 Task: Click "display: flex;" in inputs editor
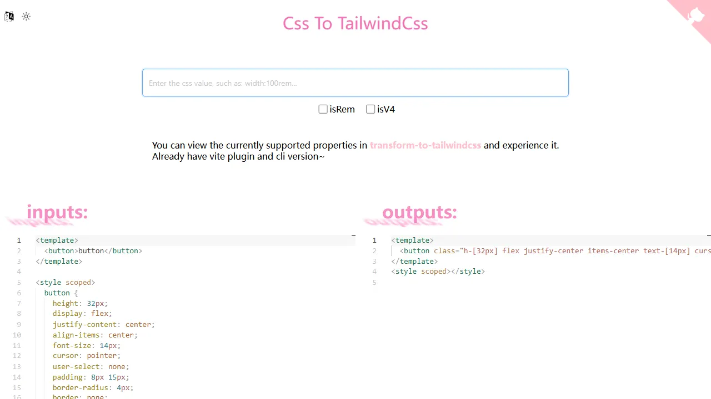coord(82,314)
